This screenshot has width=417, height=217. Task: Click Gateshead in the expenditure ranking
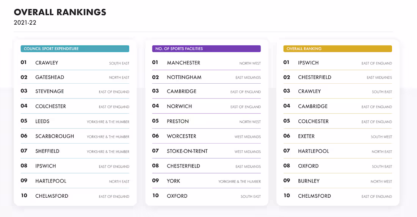point(50,77)
